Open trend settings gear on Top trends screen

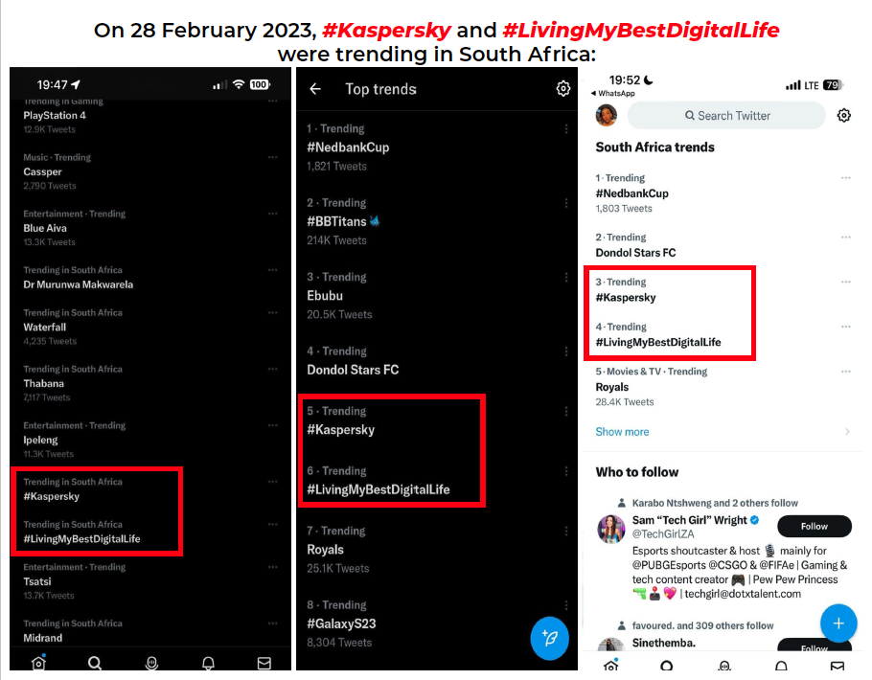tap(563, 88)
